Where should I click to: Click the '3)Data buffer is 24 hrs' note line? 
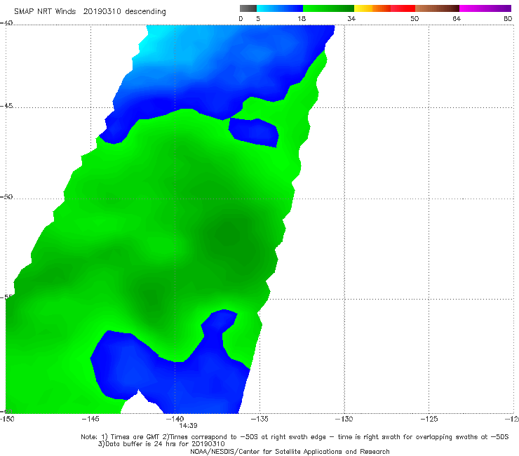tap(161, 444)
